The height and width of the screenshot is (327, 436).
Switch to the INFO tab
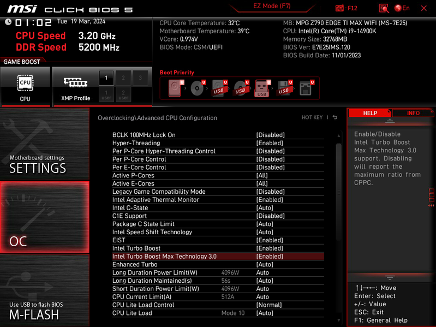413,113
